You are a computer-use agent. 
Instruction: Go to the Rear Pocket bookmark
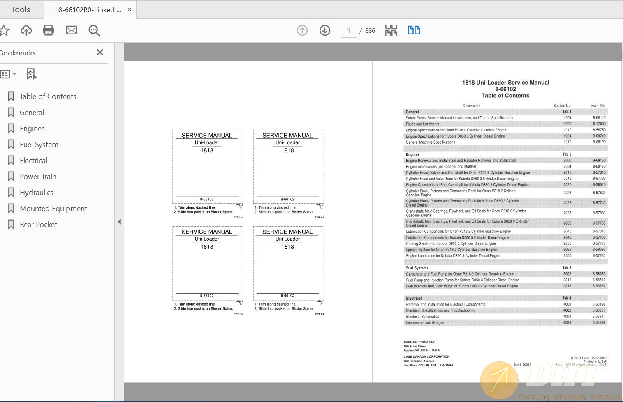(x=38, y=225)
